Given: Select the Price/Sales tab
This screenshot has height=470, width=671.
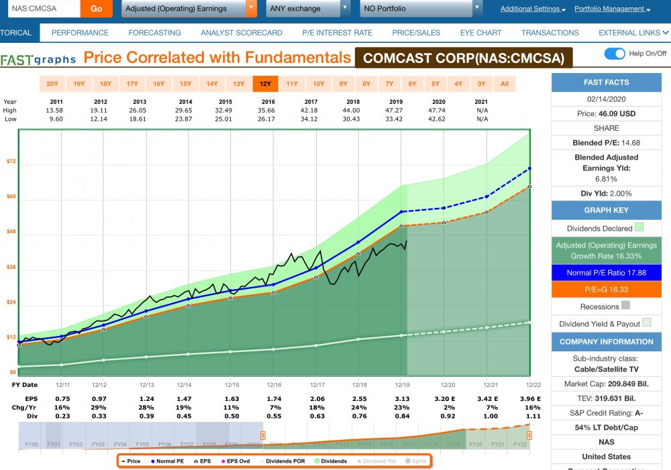Looking at the screenshot, I should [x=416, y=32].
